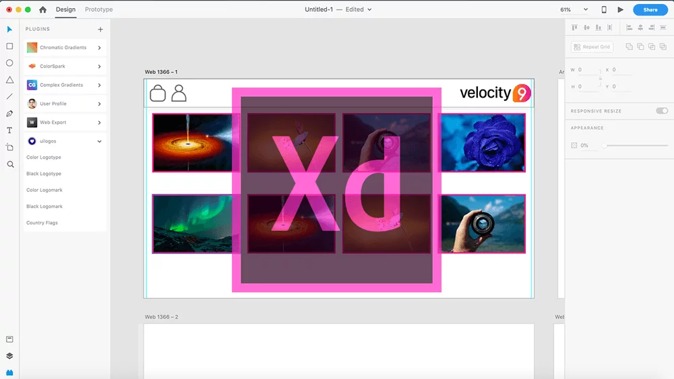674x379 pixels.
Task: Open mobile device preview icon
Action: coord(604,9)
